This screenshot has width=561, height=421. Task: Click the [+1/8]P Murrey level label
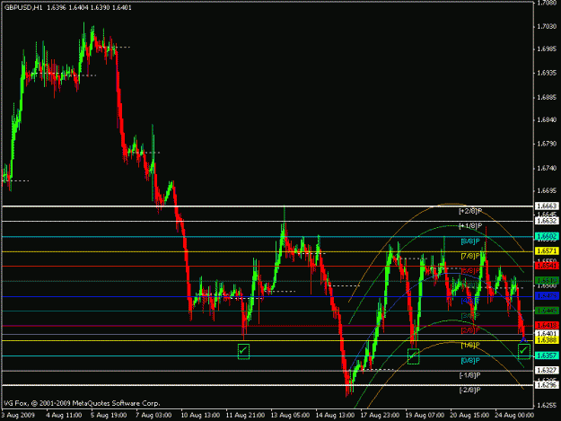(x=470, y=225)
